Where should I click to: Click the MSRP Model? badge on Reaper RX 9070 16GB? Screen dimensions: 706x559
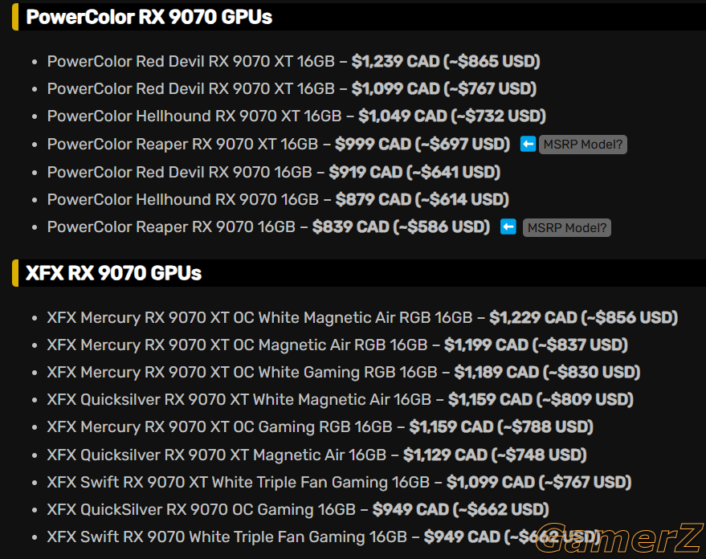click(x=567, y=228)
